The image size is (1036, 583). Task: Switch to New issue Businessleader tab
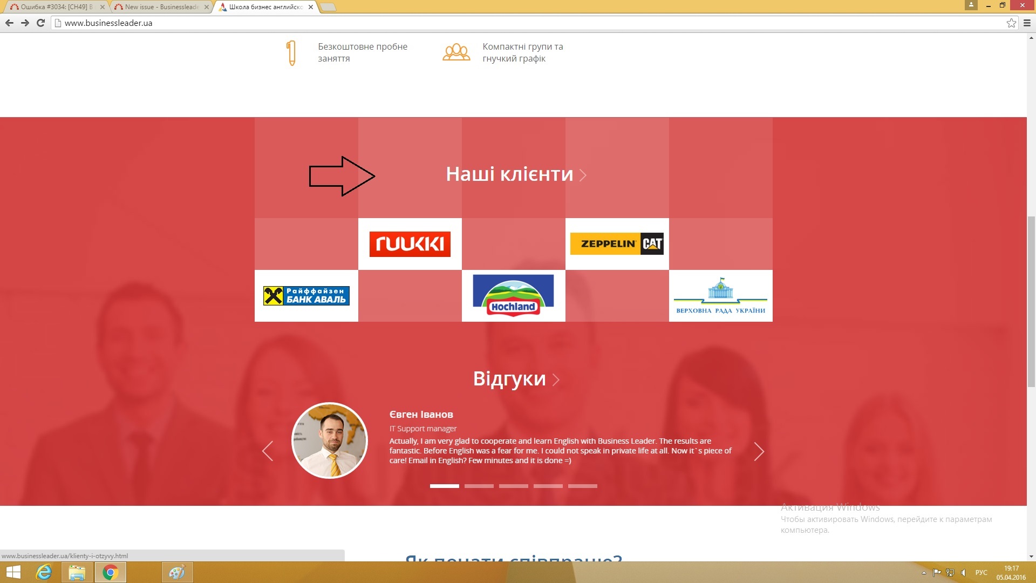(161, 7)
